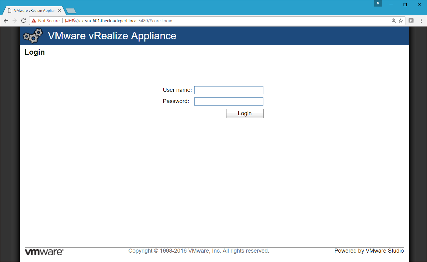Click the extension icon beside the bookmark star
The width and height of the screenshot is (427, 262).
411,21
